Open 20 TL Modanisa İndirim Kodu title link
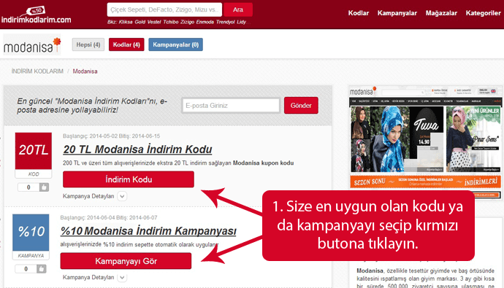This screenshot has height=288, width=504. click(x=137, y=149)
